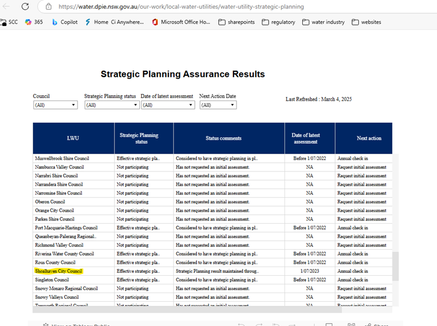Screen dimensions: 437x326
Task: Click Snowy Valleys Council's NA date cell
Action: 310,297
